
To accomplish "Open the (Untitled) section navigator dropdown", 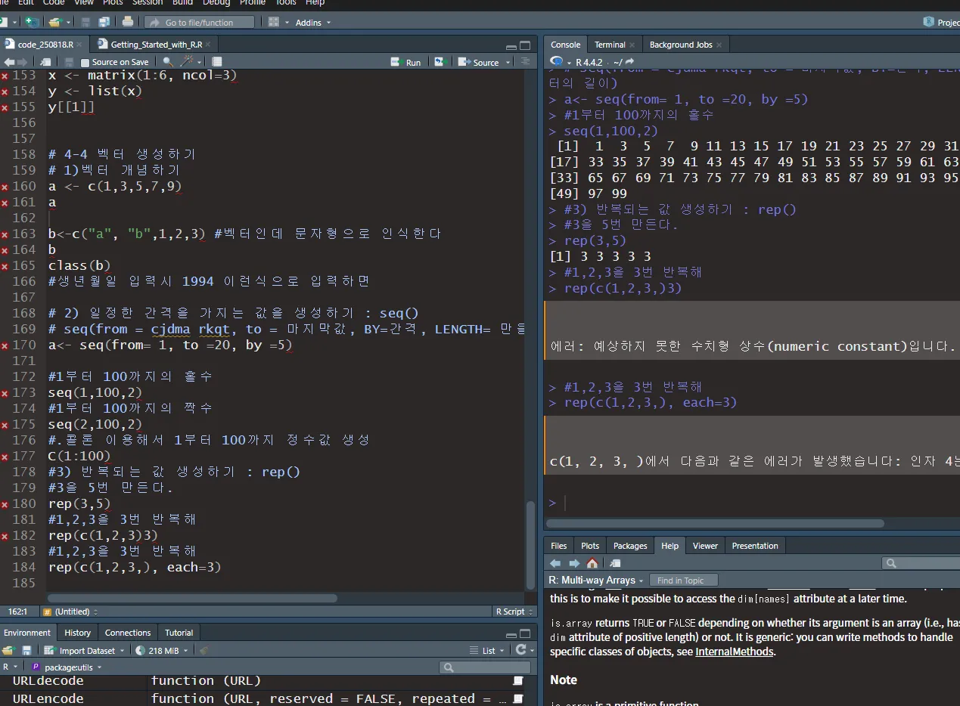I will [x=71, y=612].
